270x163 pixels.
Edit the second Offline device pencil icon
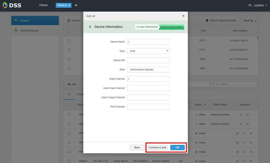click(x=241, y=124)
